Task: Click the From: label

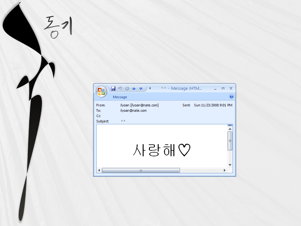Action: [x=101, y=105]
